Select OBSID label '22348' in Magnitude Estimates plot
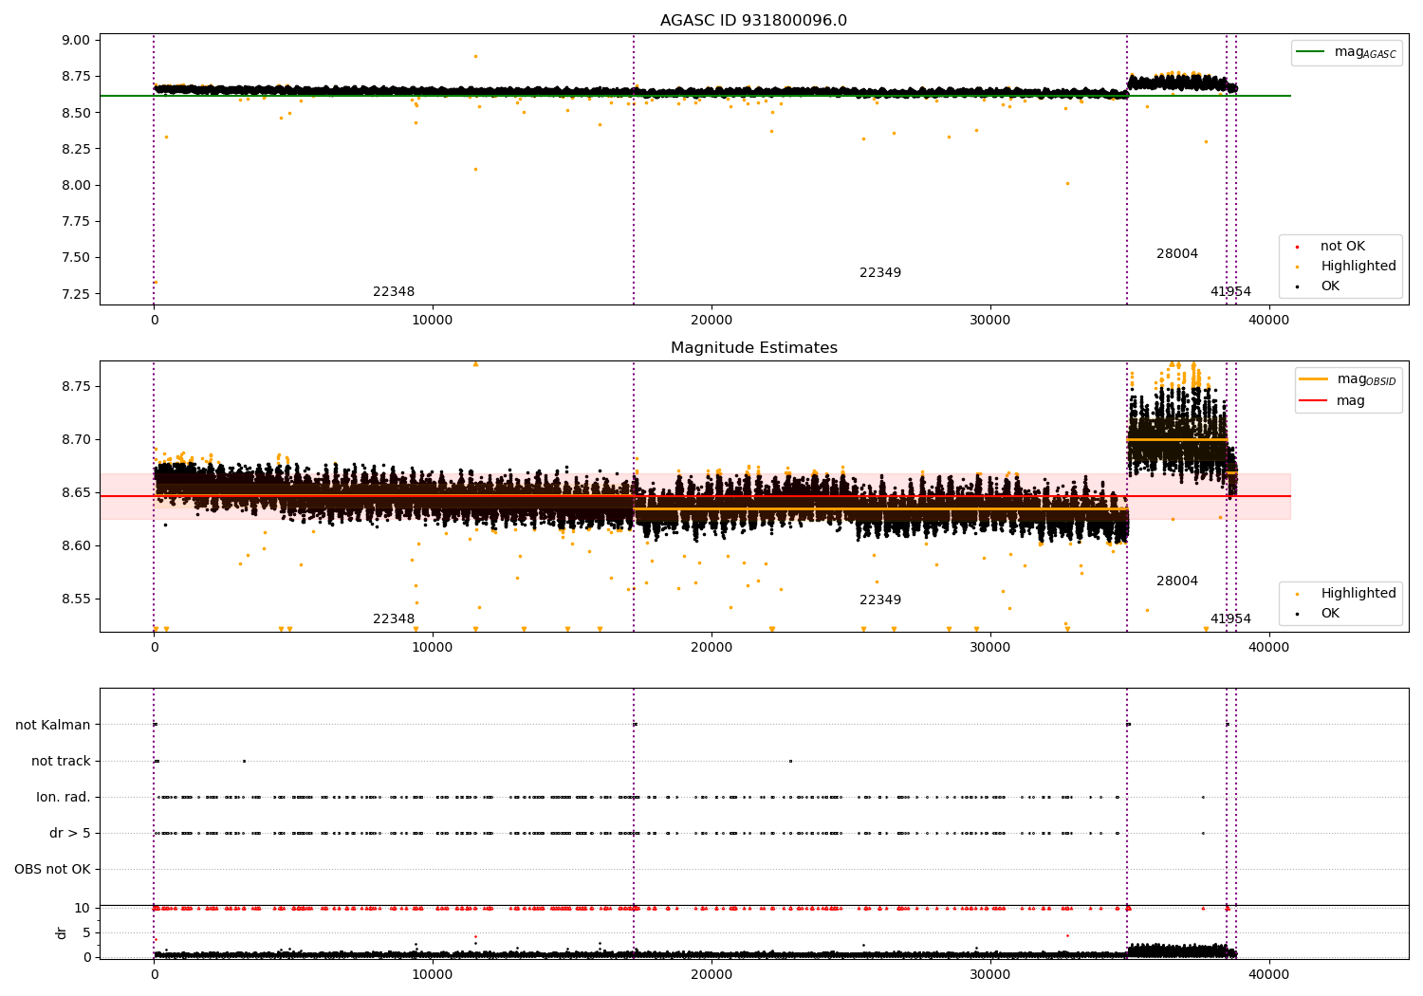This screenshot has height=996, width=1423. click(394, 618)
